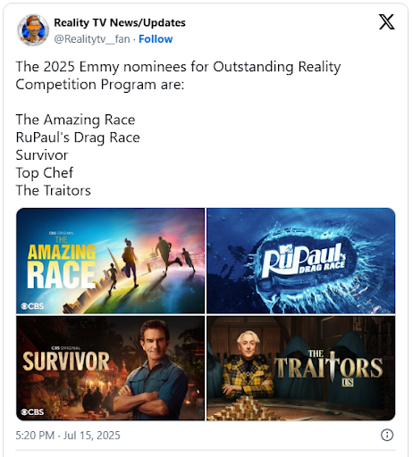Click the X logo icon
Screen dimensions: 413x457
click(387, 22)
